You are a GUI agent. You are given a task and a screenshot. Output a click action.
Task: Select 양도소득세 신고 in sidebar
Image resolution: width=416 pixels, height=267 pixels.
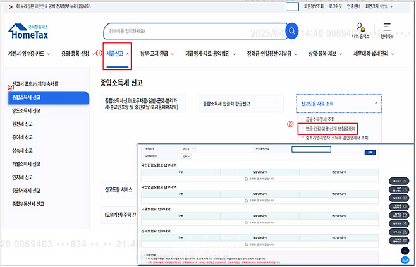27,110
